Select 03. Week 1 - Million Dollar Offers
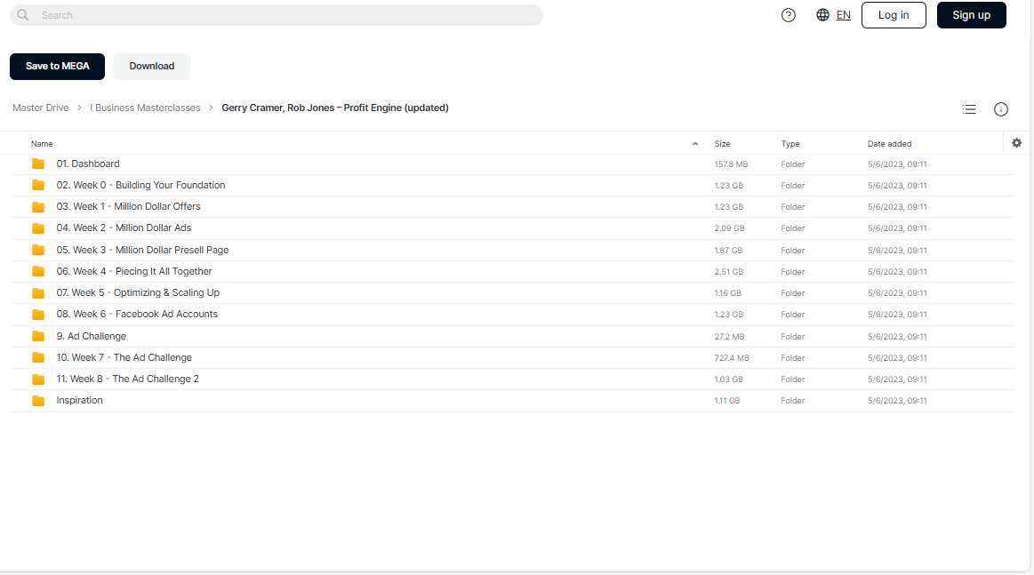 point(128,206)
